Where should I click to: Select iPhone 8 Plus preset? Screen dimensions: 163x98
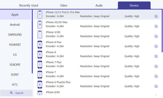54,42
